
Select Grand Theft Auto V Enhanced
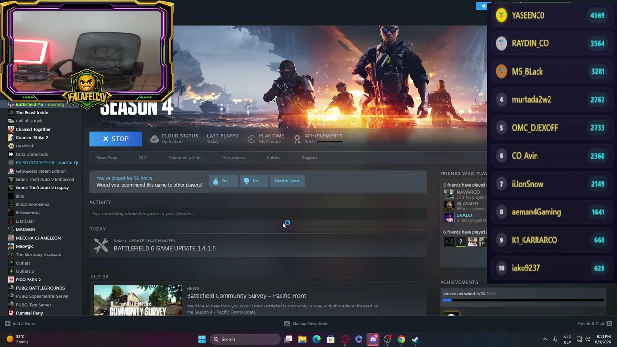(x=45, y=179)
